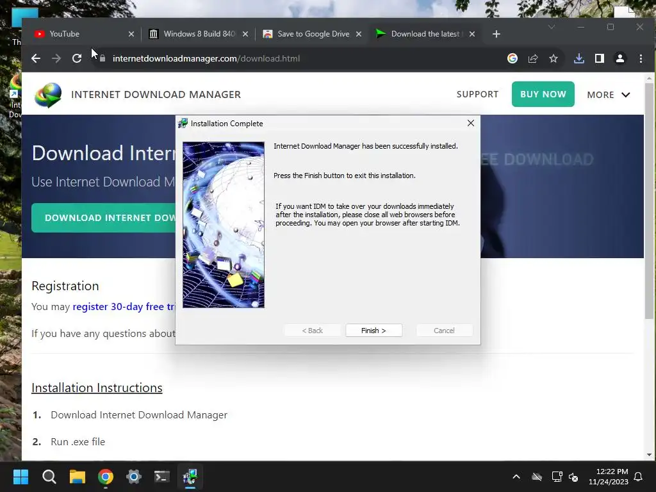
Task: Open Terminal from taskbar
Action: coord(162,477)
